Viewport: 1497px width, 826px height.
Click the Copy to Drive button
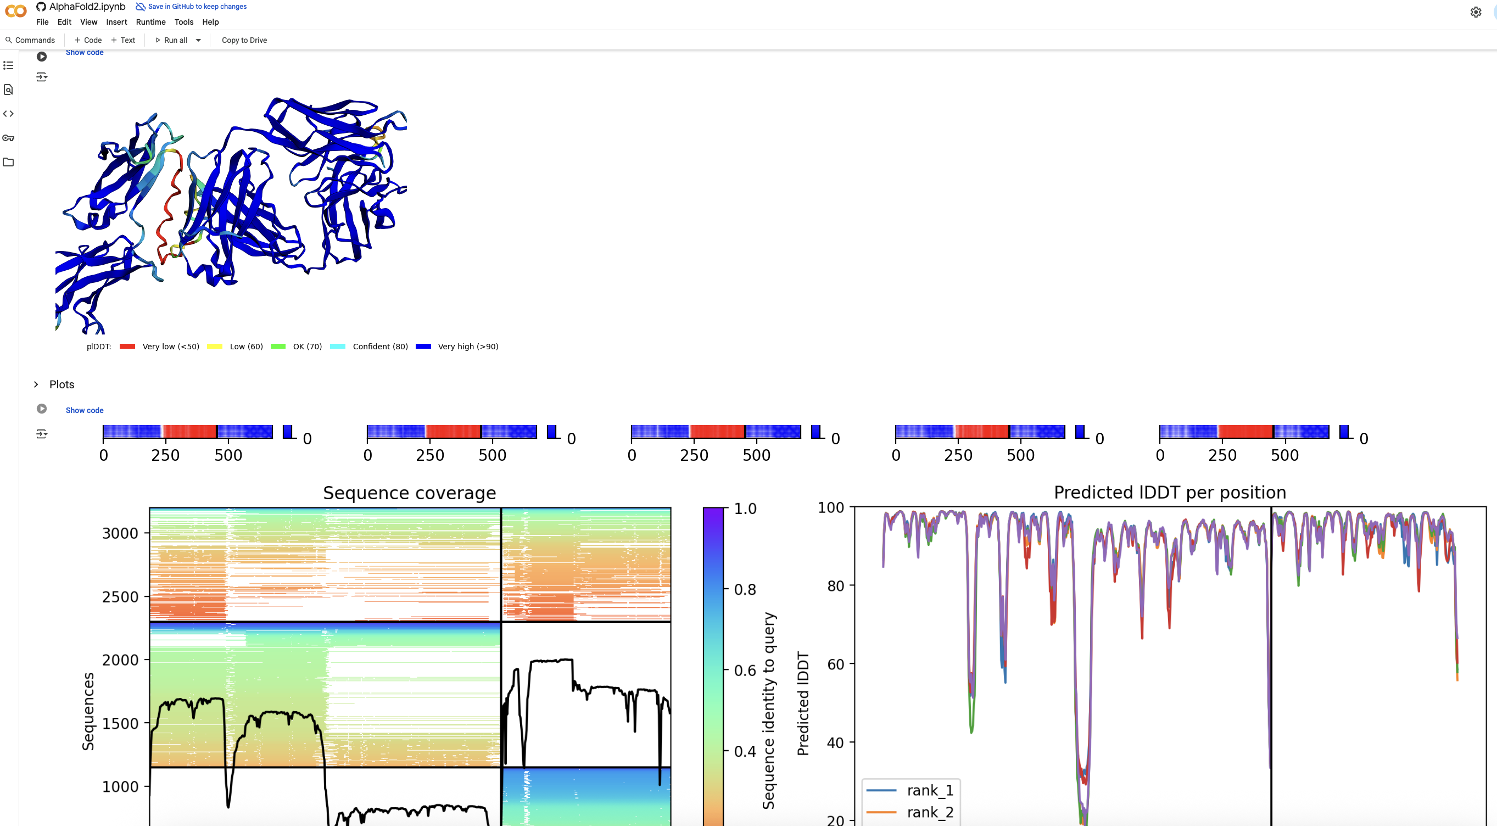[244, 40]
